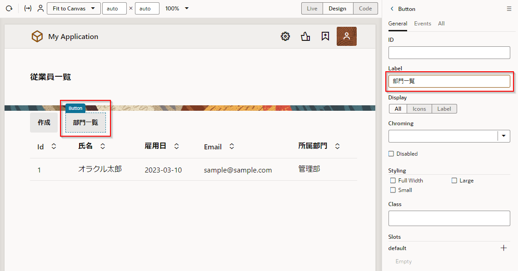Click the 作成 button on canvas

tap(44, 123)
